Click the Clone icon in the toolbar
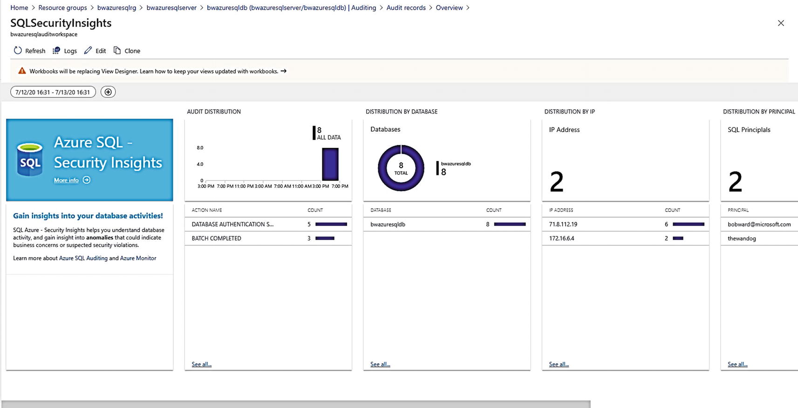Viewport: 798px width, 408px height. [x=117, y=51]
